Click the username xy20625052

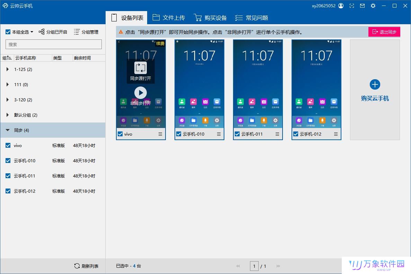click(x=323, y=6)
